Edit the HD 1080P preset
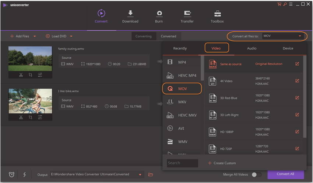This screenshot has width=313, height=183. (297, 131)
